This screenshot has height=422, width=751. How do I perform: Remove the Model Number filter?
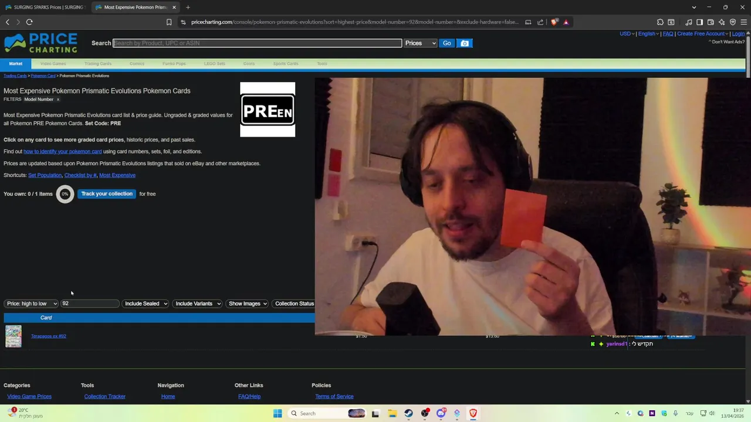[x=57, y=100]
